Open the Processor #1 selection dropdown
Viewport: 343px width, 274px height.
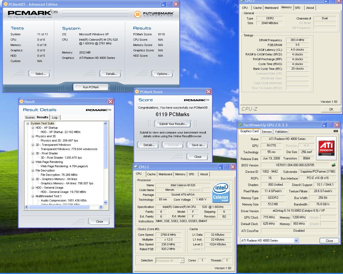point(182,261)
